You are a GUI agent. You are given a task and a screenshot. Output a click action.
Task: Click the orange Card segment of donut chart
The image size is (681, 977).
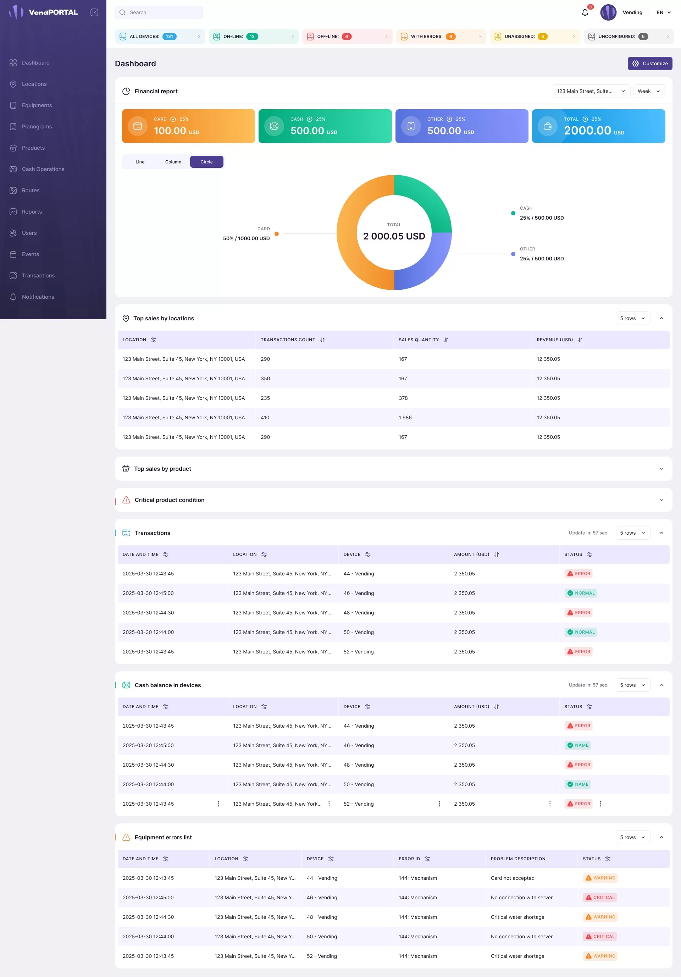(x=347, y=233)
